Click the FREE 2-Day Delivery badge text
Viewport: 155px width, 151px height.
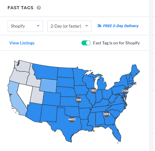point(121,26)
